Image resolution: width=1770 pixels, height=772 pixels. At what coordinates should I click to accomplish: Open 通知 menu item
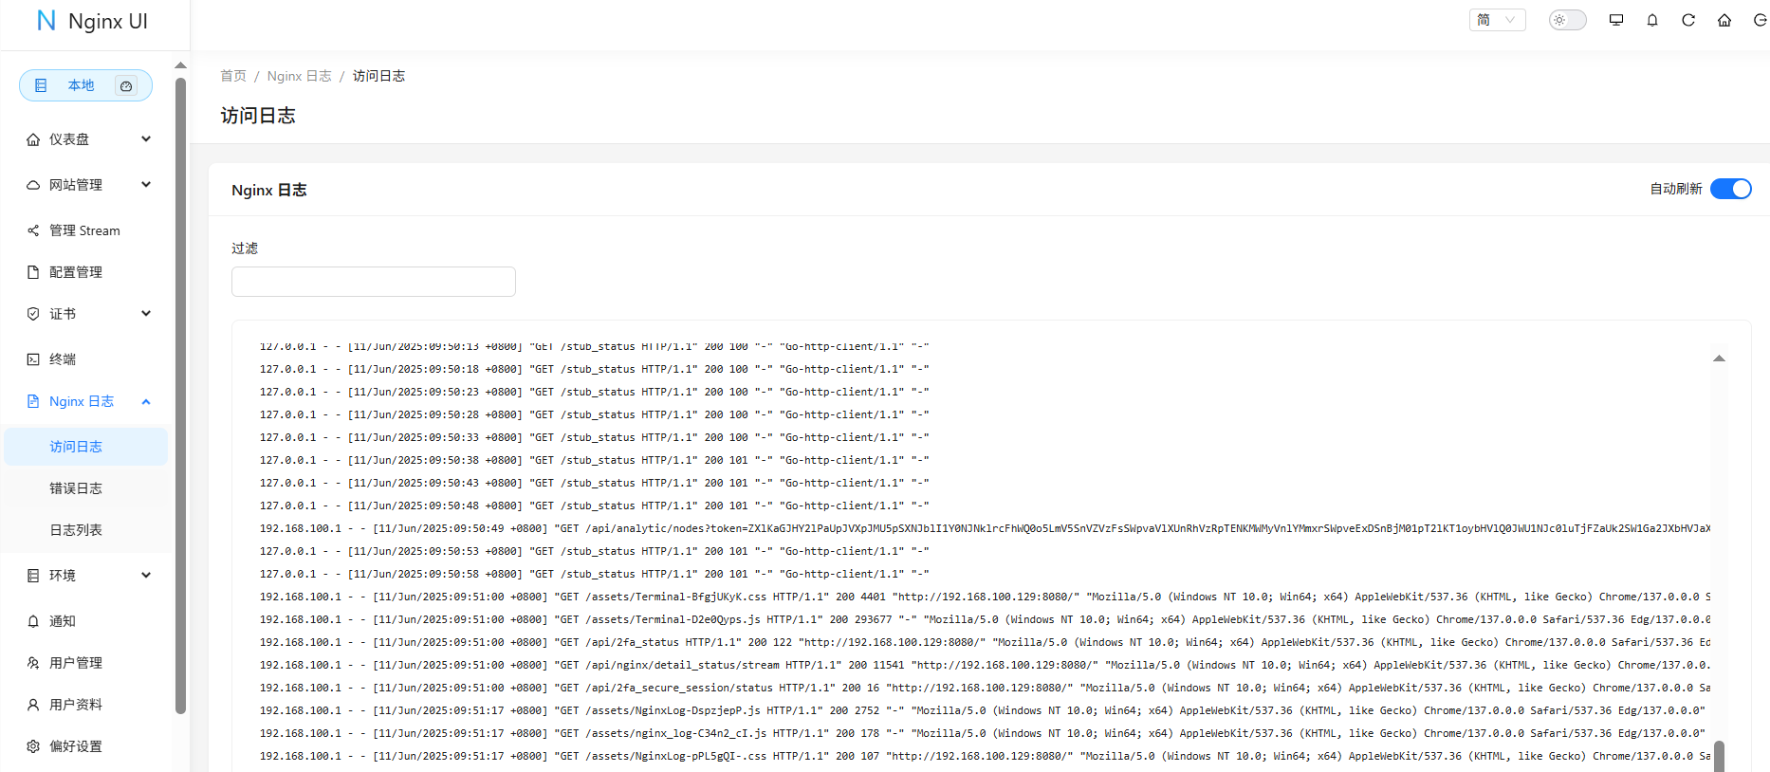[x=85, y=621]
